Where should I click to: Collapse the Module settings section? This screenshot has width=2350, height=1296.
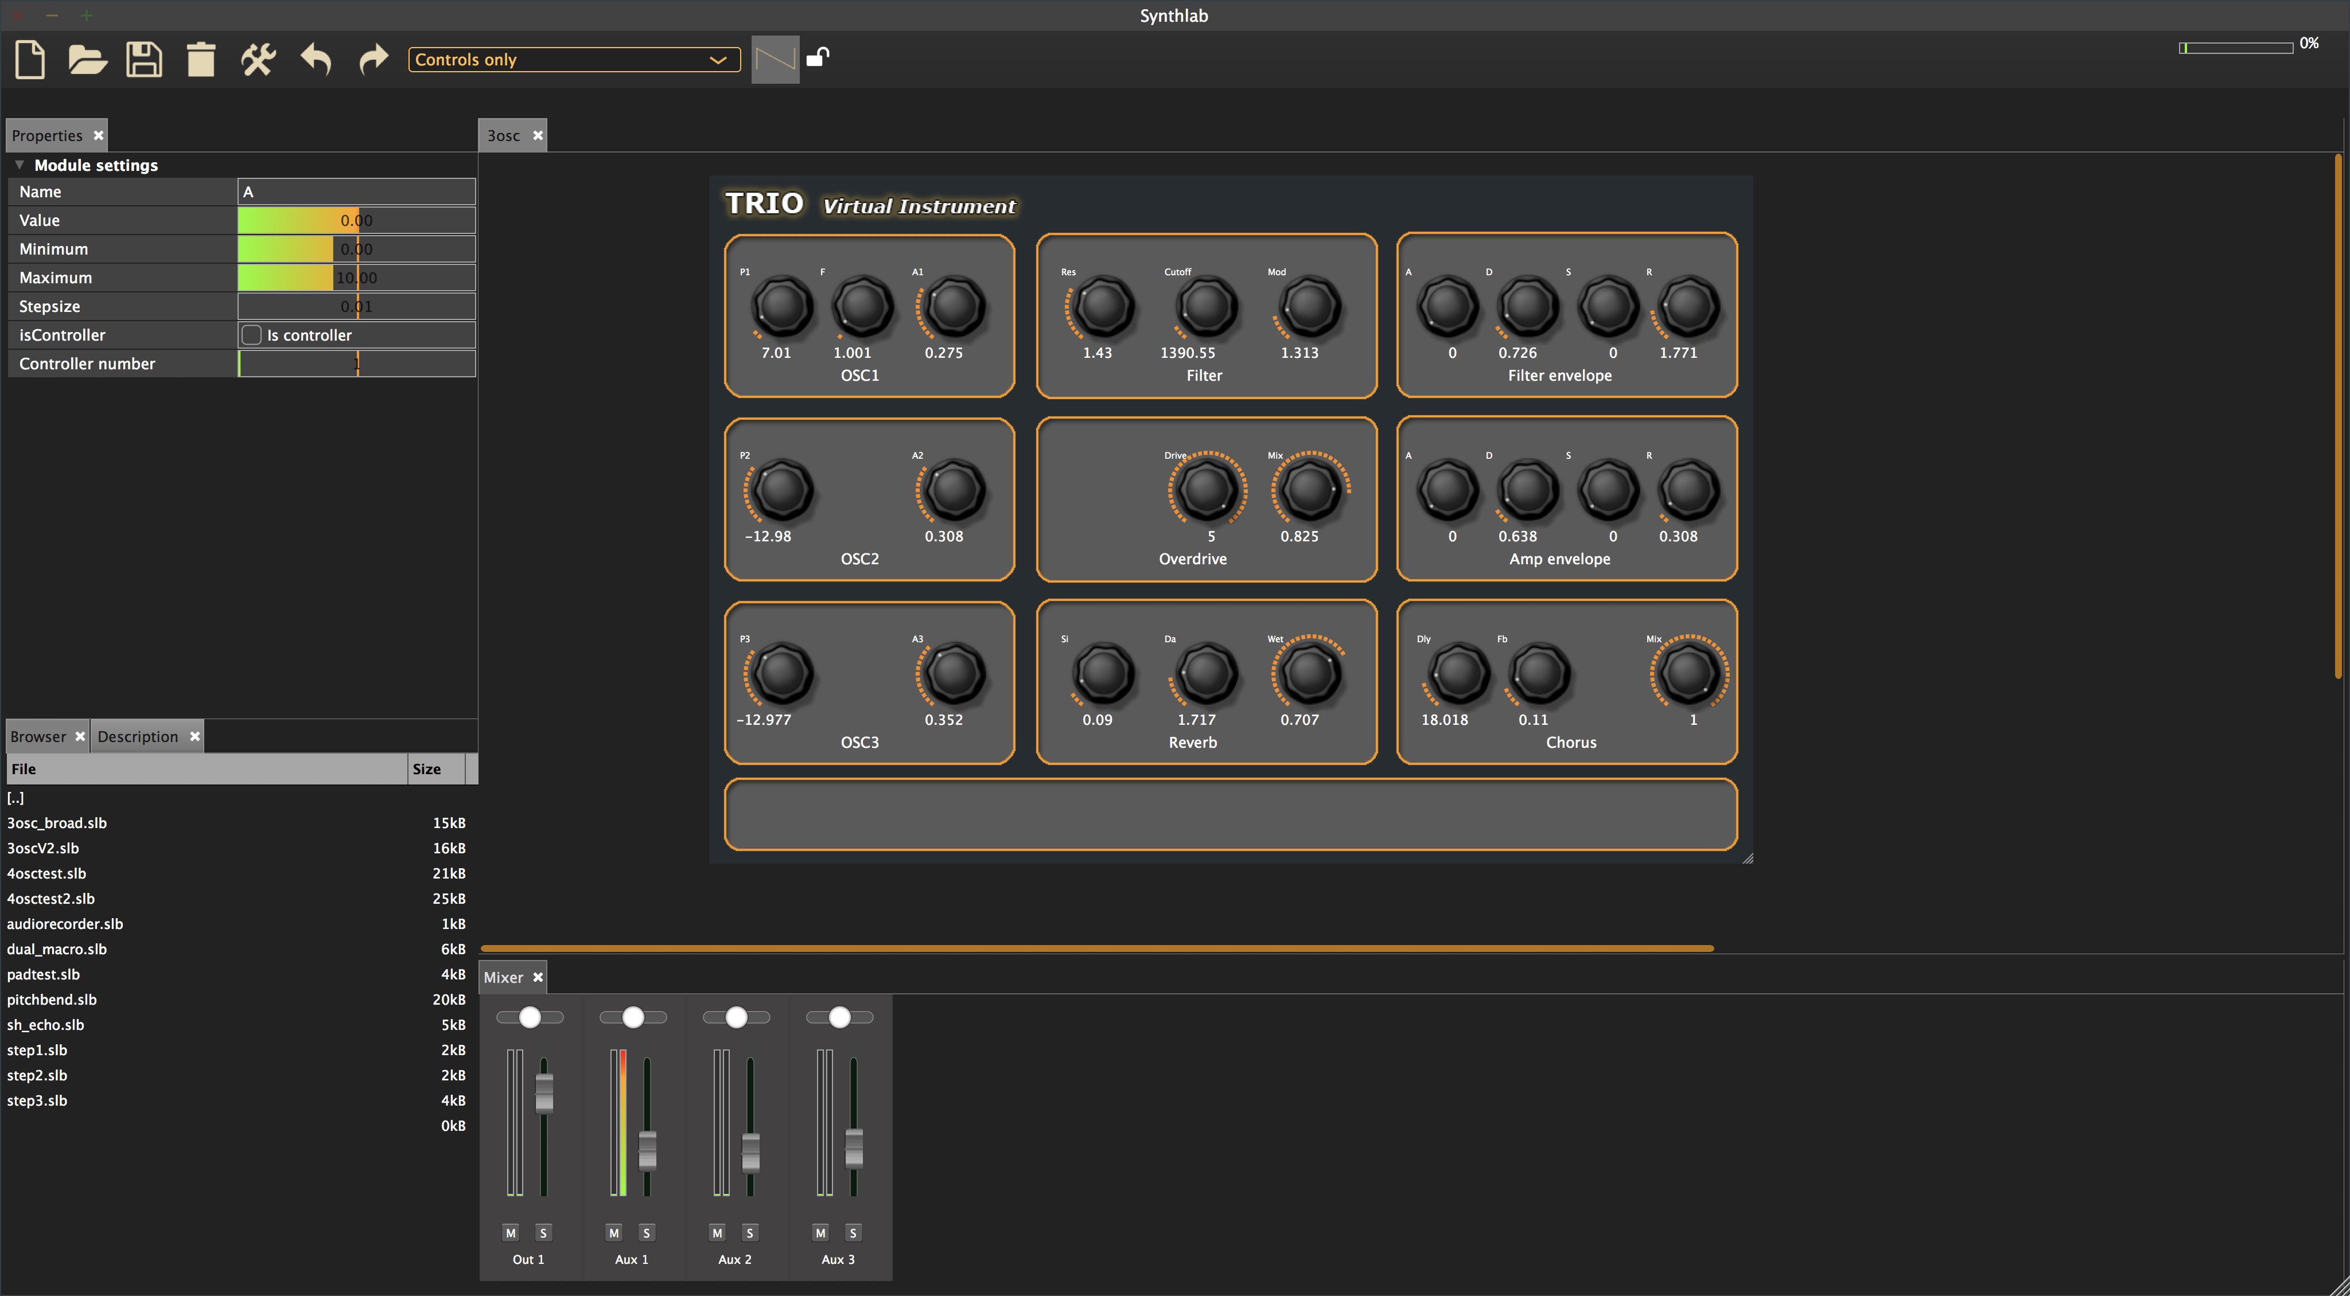point(19,165)
